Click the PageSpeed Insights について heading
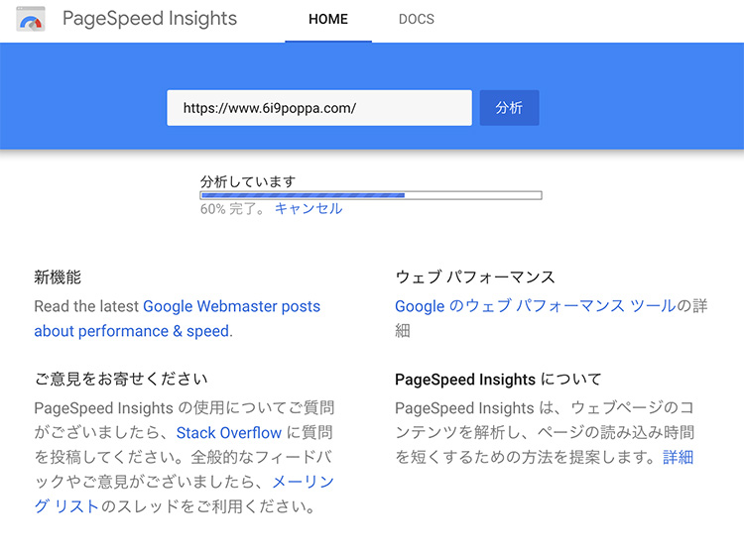The width and height of the screenshot is (744, 553). click(x=498, y=380)
